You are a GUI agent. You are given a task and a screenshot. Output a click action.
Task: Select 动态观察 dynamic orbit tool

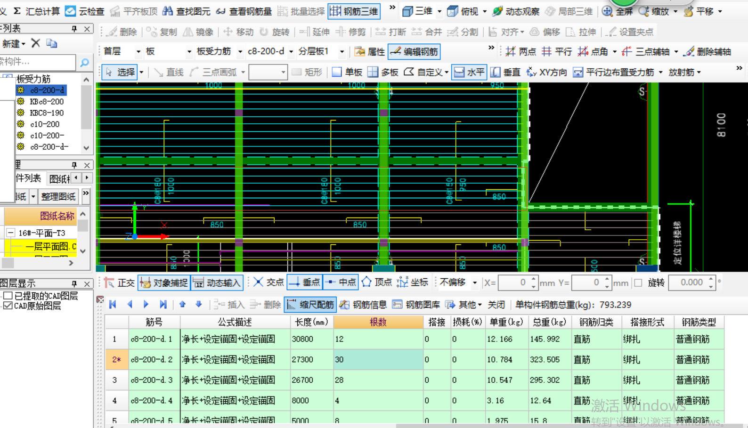[x=516, y=11]
